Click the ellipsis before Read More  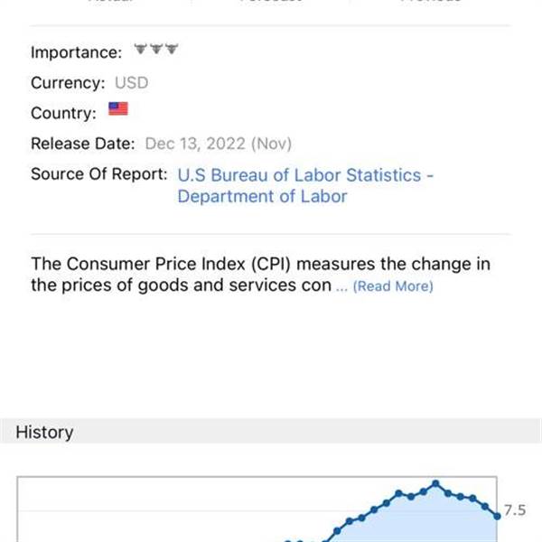[x=341, y=287]
